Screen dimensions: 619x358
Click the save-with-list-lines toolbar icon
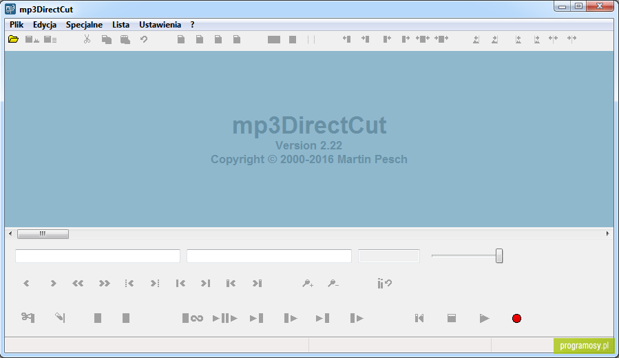(x=50, y=39)
